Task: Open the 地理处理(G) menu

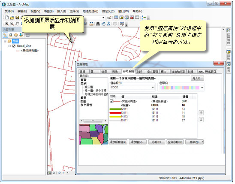Action: tap(90, 11)
